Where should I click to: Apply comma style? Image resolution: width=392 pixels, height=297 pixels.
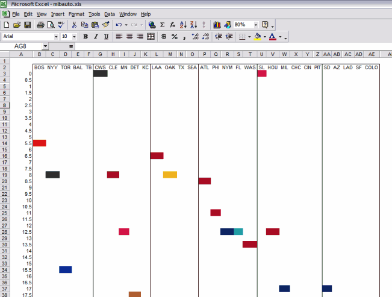pos(184,37)
